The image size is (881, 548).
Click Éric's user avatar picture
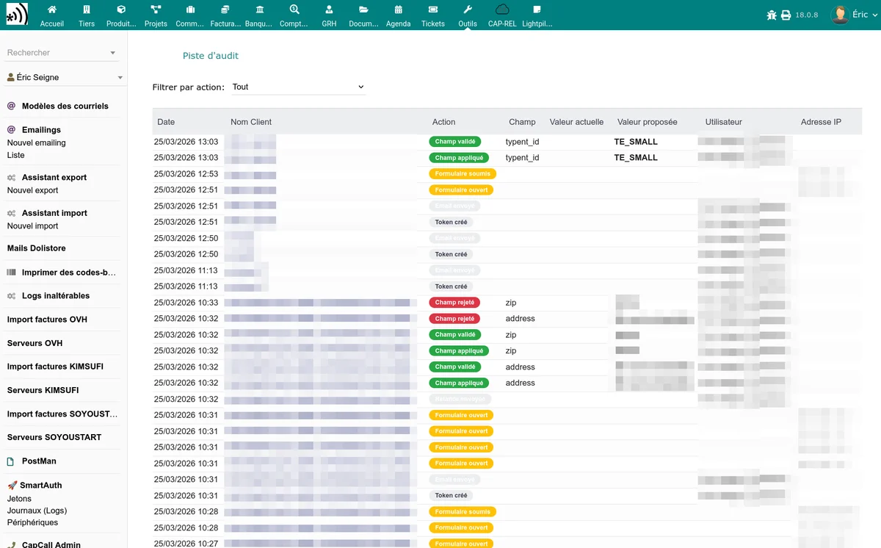point(840,15)
